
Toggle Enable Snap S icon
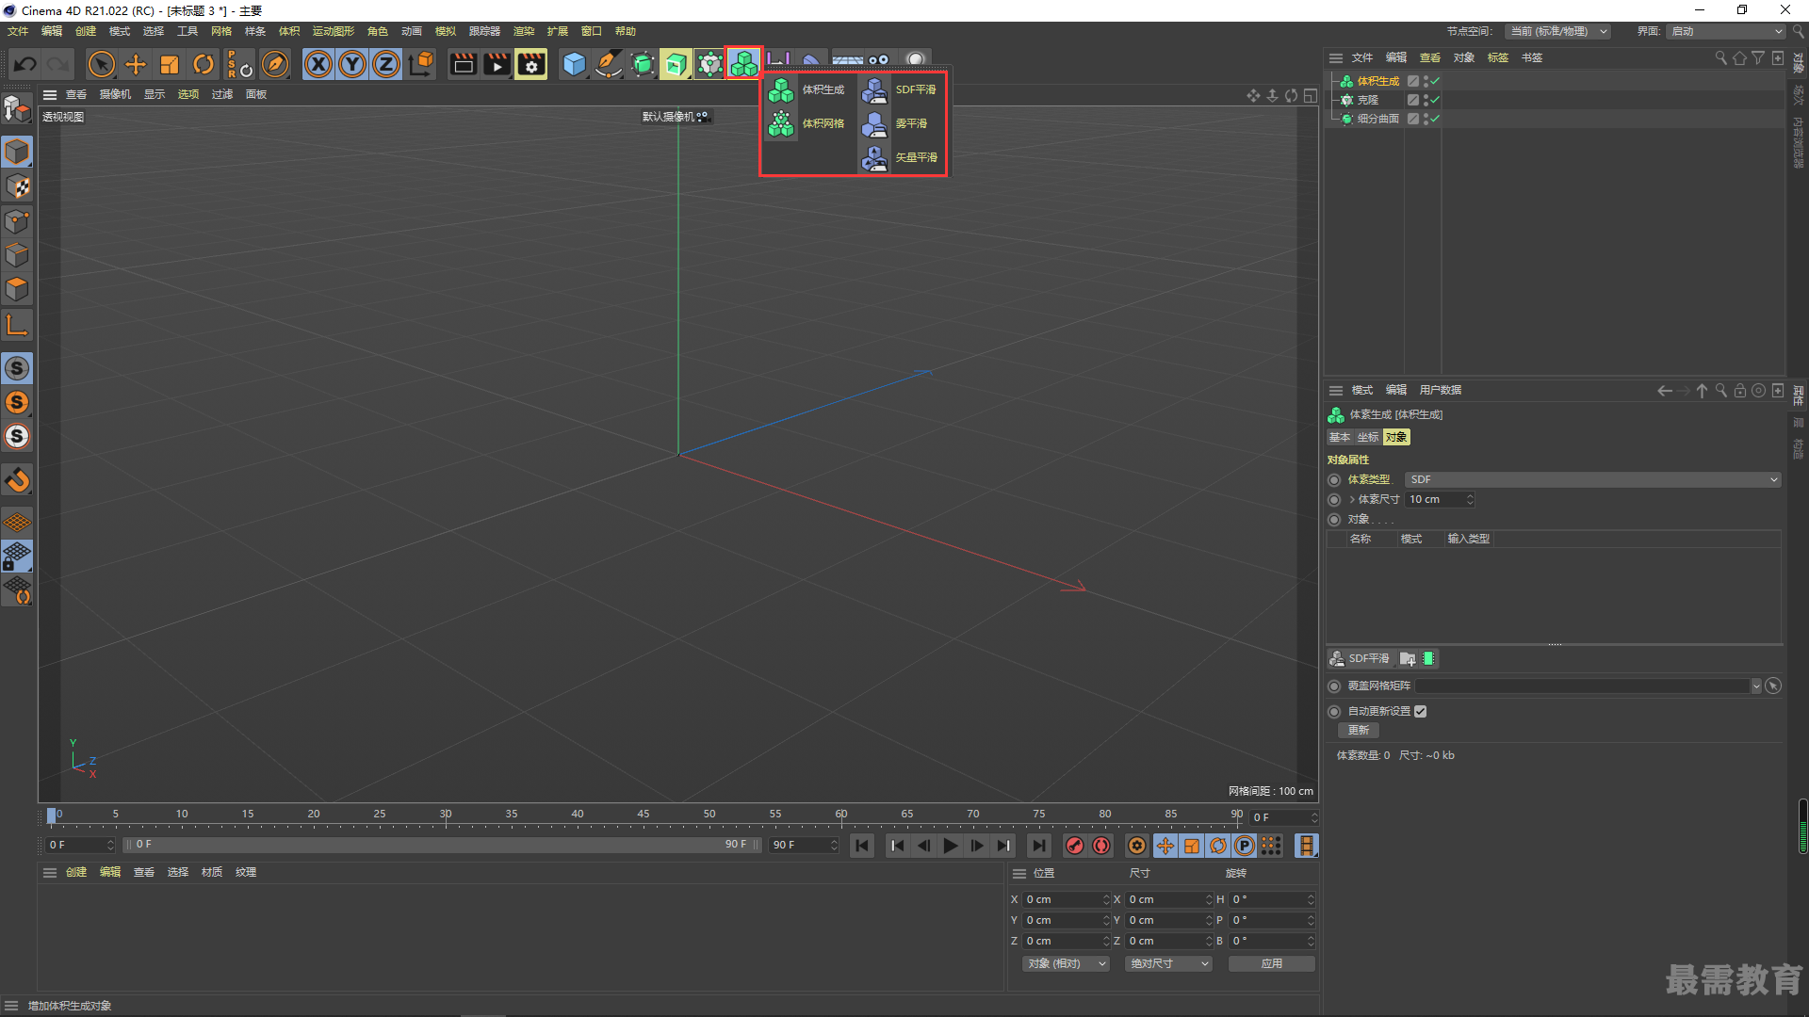point(17,368)
